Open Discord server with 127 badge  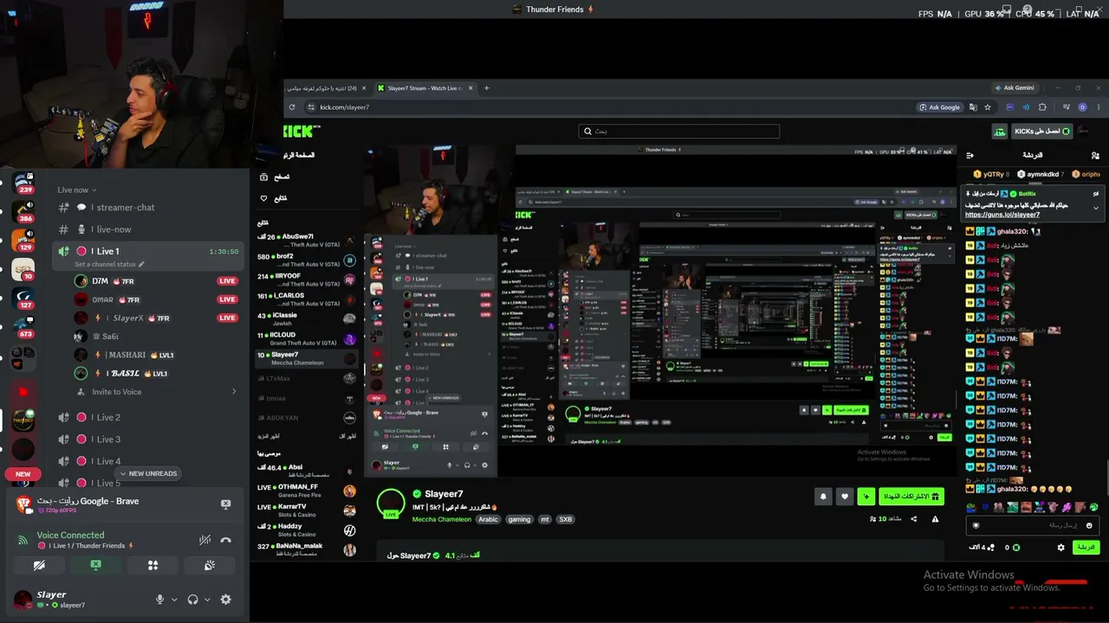[23, 299]
